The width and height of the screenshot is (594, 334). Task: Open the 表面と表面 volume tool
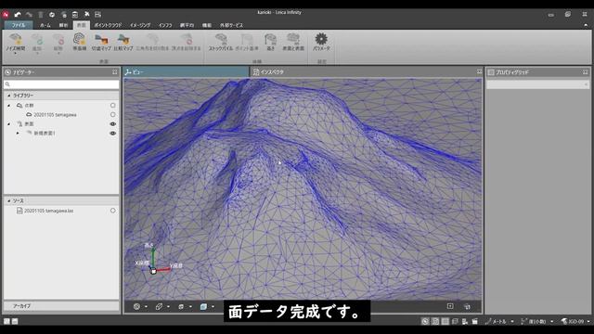pyautogui.click(x=293, y=42)
